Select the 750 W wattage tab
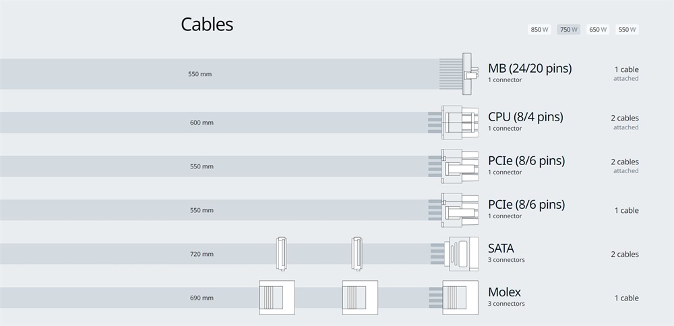The image size is (674, 326). coord(569,30)
